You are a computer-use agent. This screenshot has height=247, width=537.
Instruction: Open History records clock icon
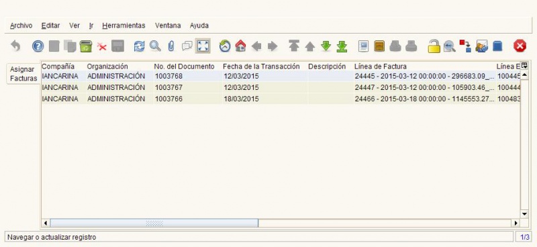point(225,46)
